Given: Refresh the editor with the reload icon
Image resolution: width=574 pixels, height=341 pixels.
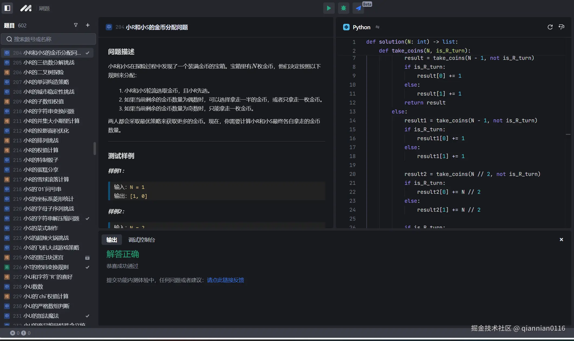Looking at the screenshot, I should coord(550,27).
